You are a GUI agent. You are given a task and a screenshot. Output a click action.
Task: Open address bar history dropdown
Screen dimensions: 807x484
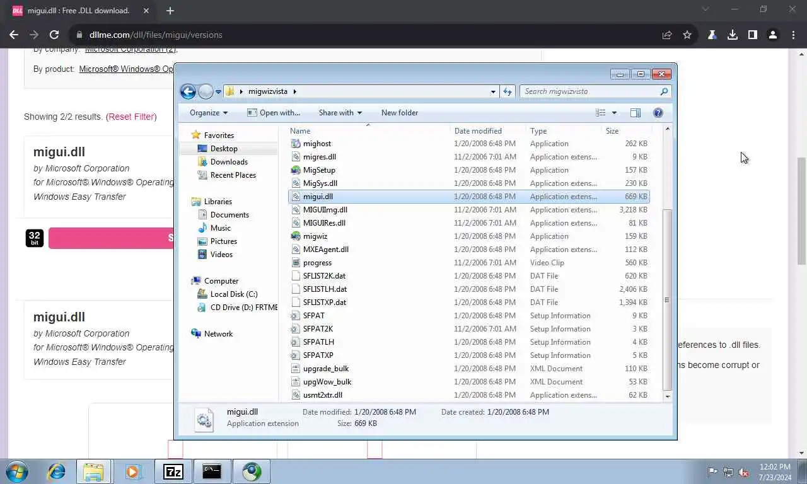[x=493, y=91]
